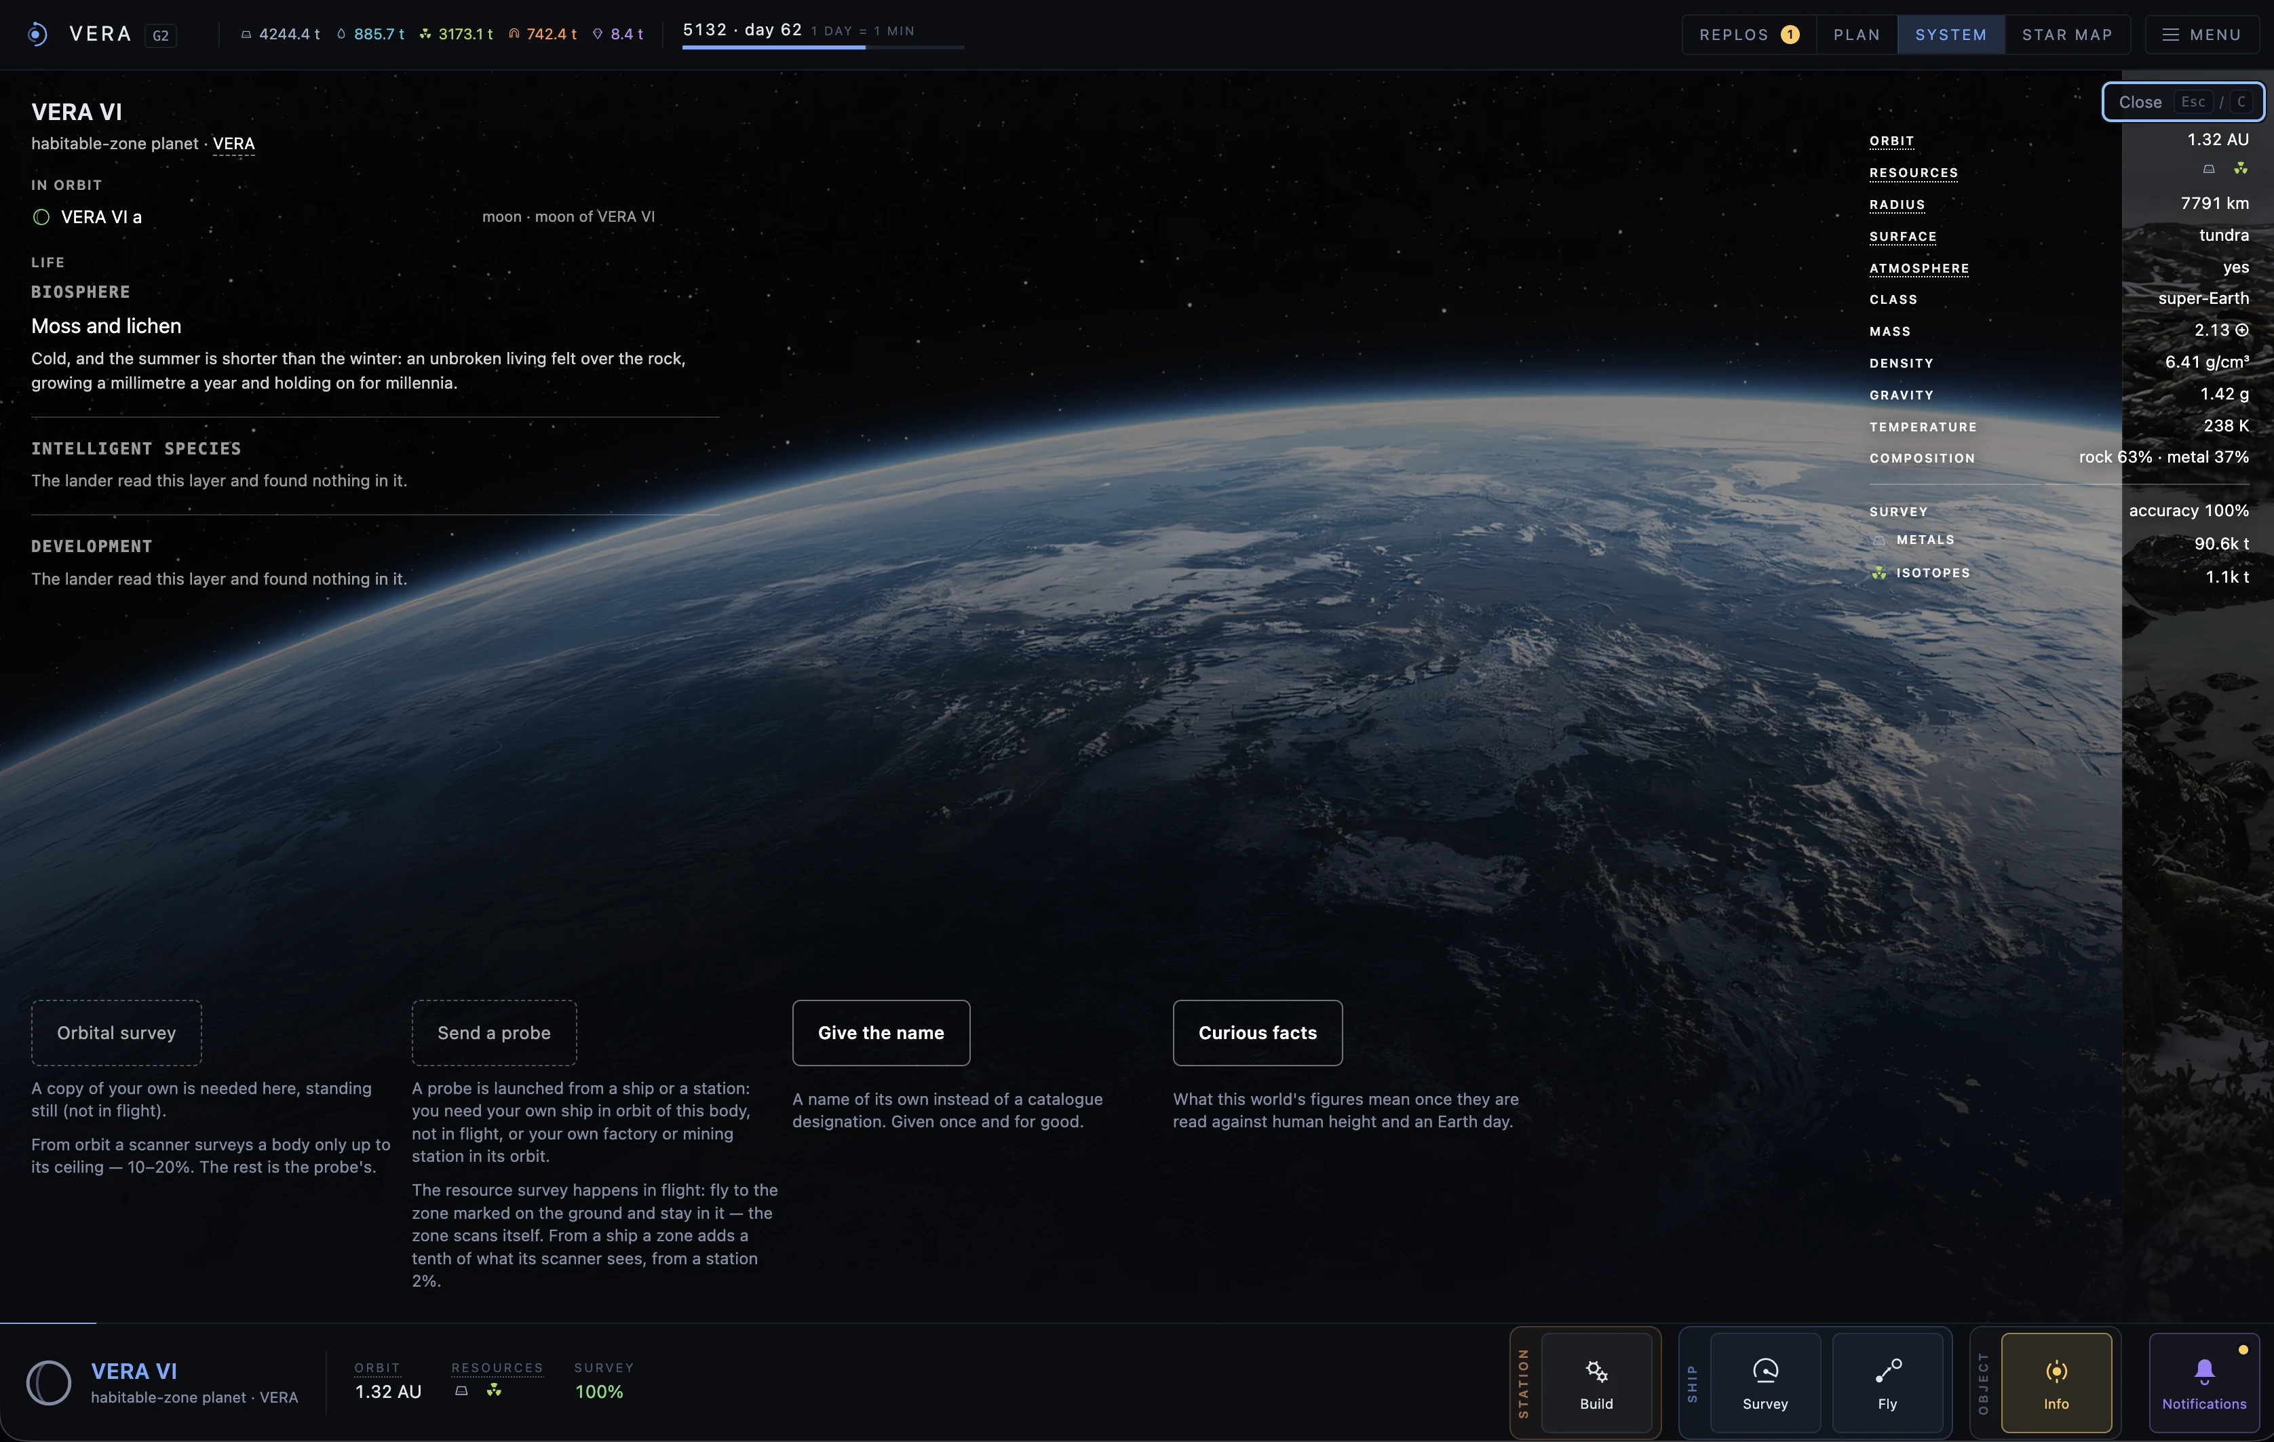2274x1442 pixels.
Task: Open the station Build tool
Action: pyautogui.click(x=1596, y=1382)
